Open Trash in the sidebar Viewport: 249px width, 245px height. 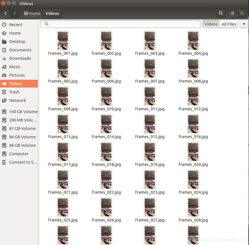19,92
